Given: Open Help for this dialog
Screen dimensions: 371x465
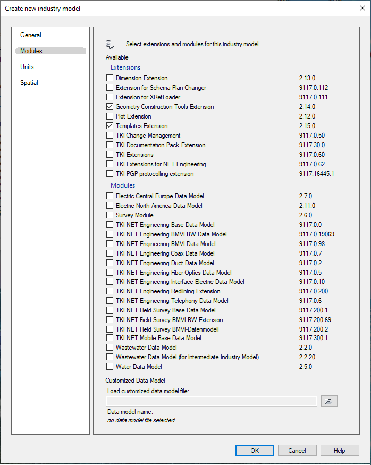Looking at the screenshot, I should point(340,451).
